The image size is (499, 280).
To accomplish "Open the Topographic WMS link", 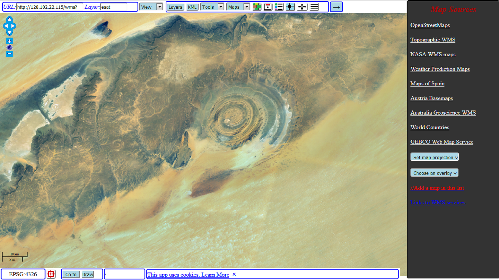I will point(433,40).
